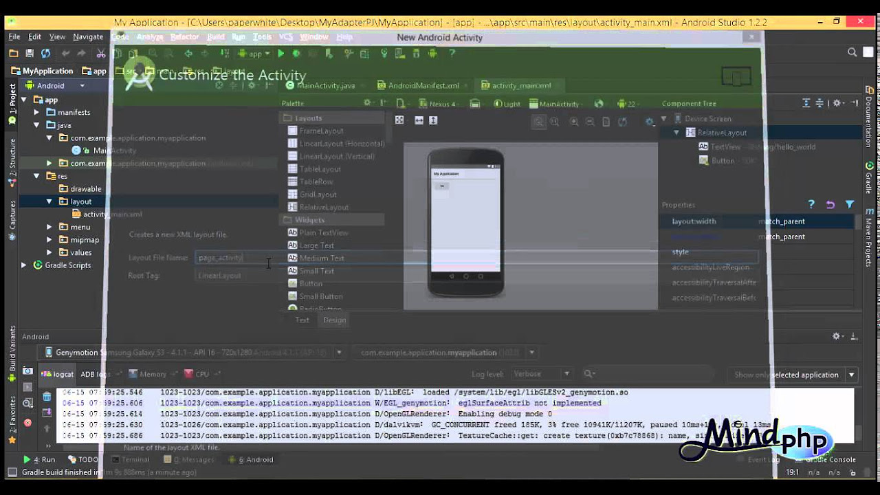Screen dimensions: 880x495
Task: Expand the manifests folder node
Action: (36, 112)
